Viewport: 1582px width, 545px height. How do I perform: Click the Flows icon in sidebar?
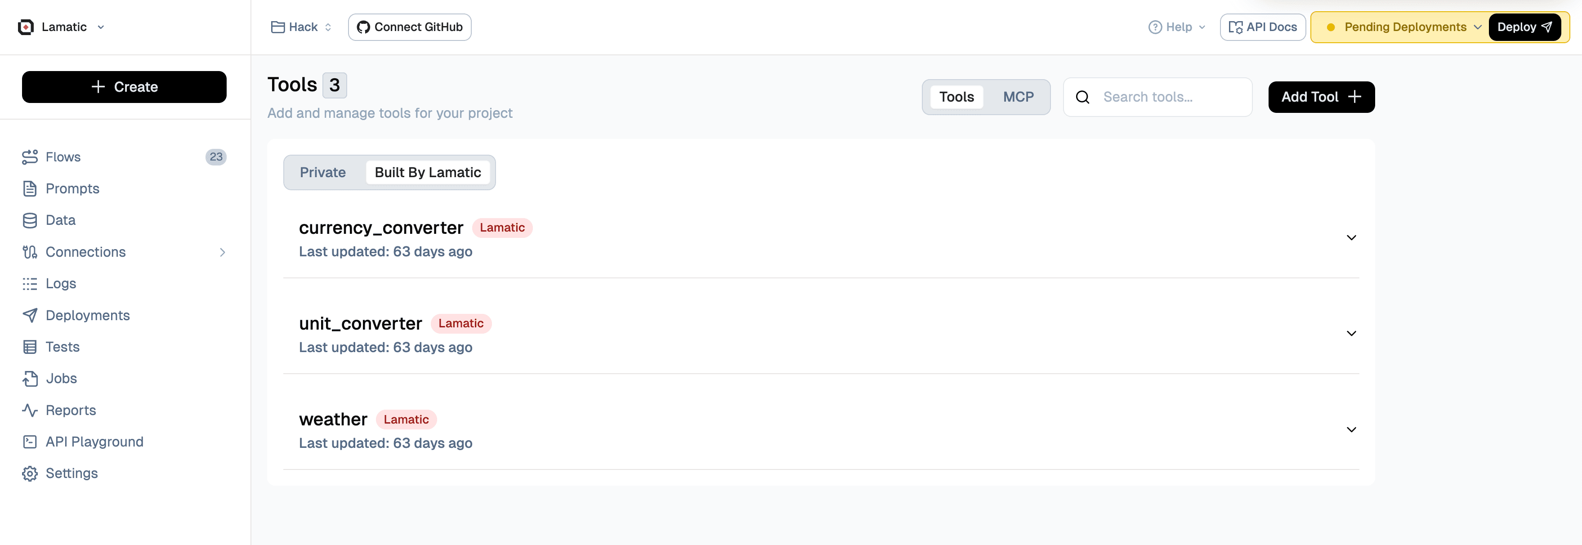click(30, 156)
